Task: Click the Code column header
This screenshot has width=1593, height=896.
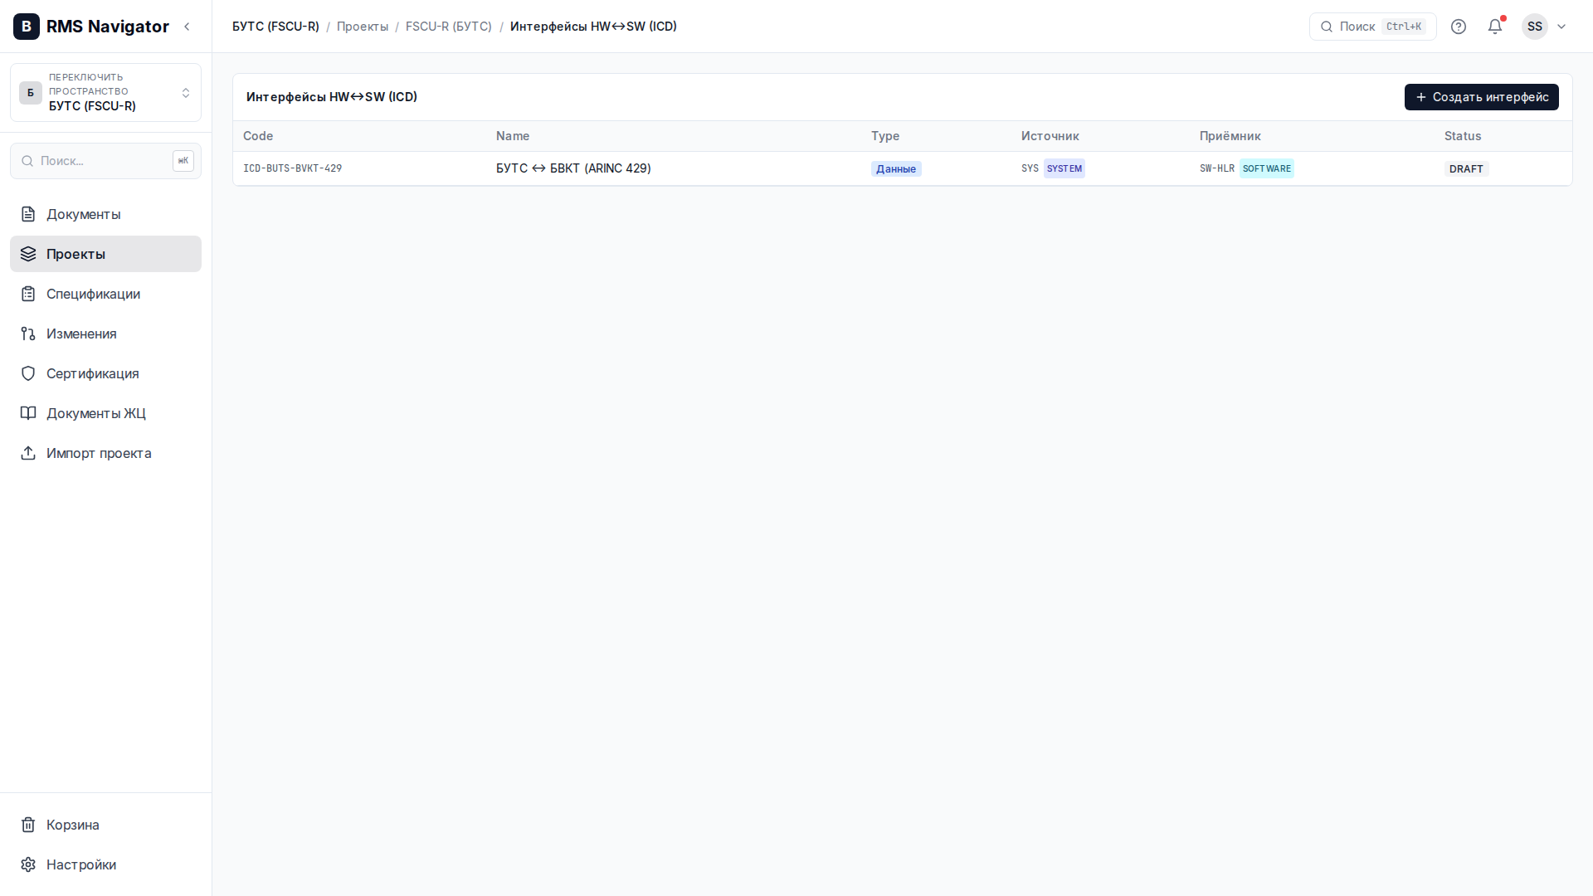Action: tap(258, 136)
